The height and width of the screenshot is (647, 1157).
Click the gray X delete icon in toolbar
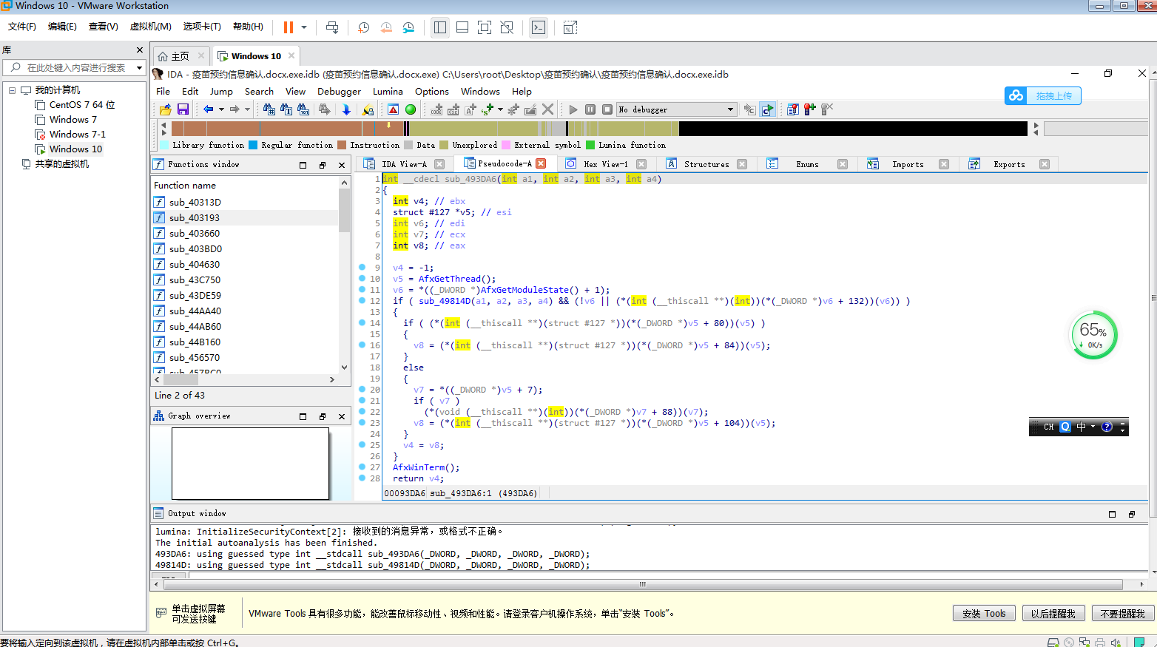[547, 109]
